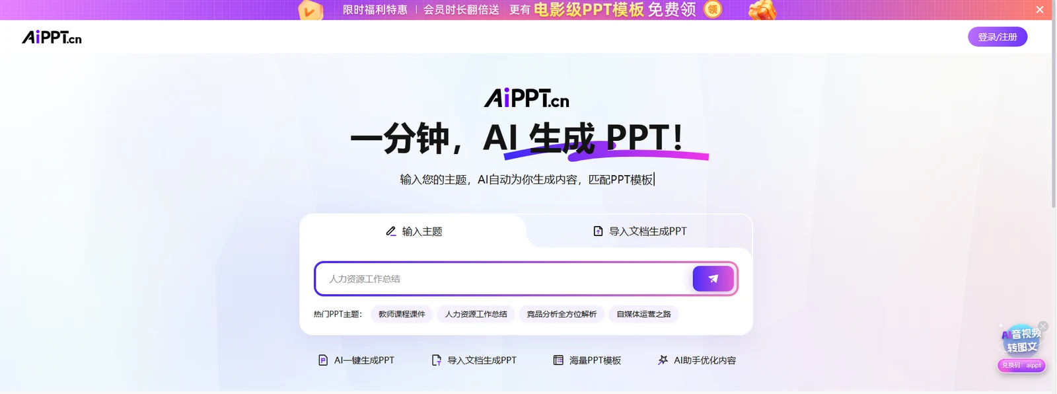This screenshot has width=1057, height=394.
Task: Click the subtitle 输入您的主题 text line
Action: click(x=527, y=180)
